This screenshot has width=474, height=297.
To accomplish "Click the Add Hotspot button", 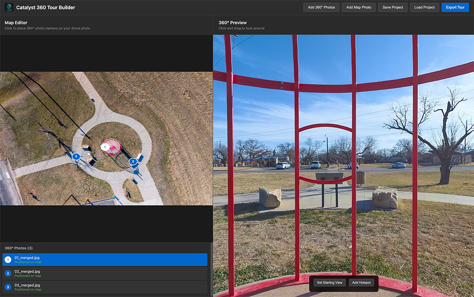I will point(361,283).
